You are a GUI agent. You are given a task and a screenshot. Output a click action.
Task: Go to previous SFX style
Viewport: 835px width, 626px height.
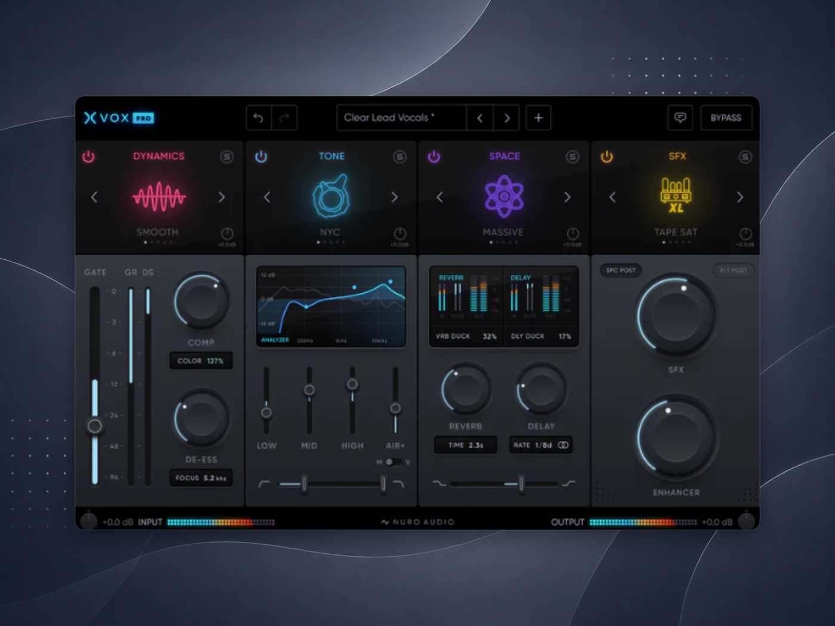point(613,197)
